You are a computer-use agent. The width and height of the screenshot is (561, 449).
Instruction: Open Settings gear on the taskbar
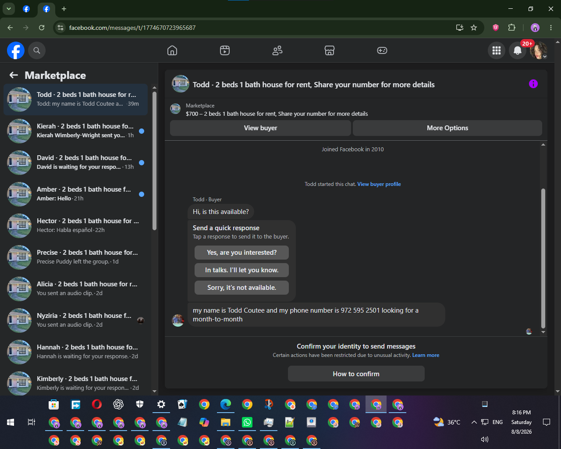pyautogui.click(x=161, y=404)
